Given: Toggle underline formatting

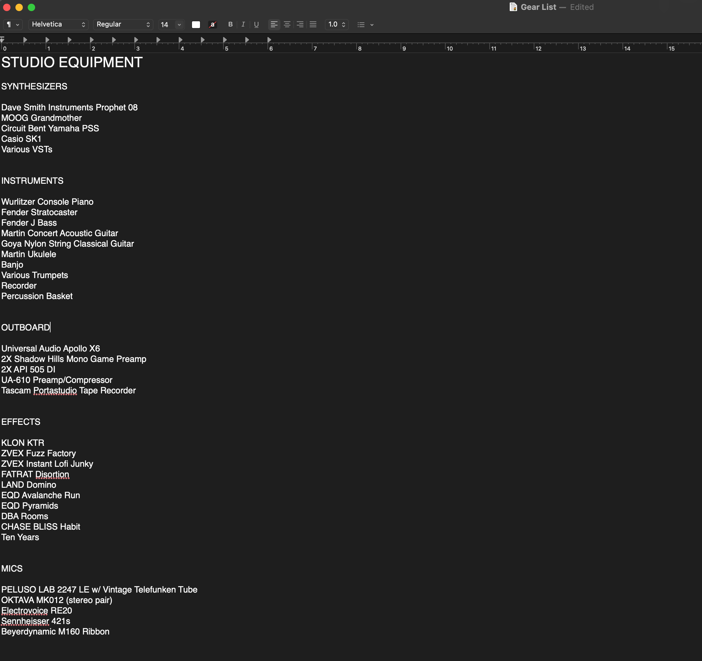Looking at the screenshot, I should (256, 24).
